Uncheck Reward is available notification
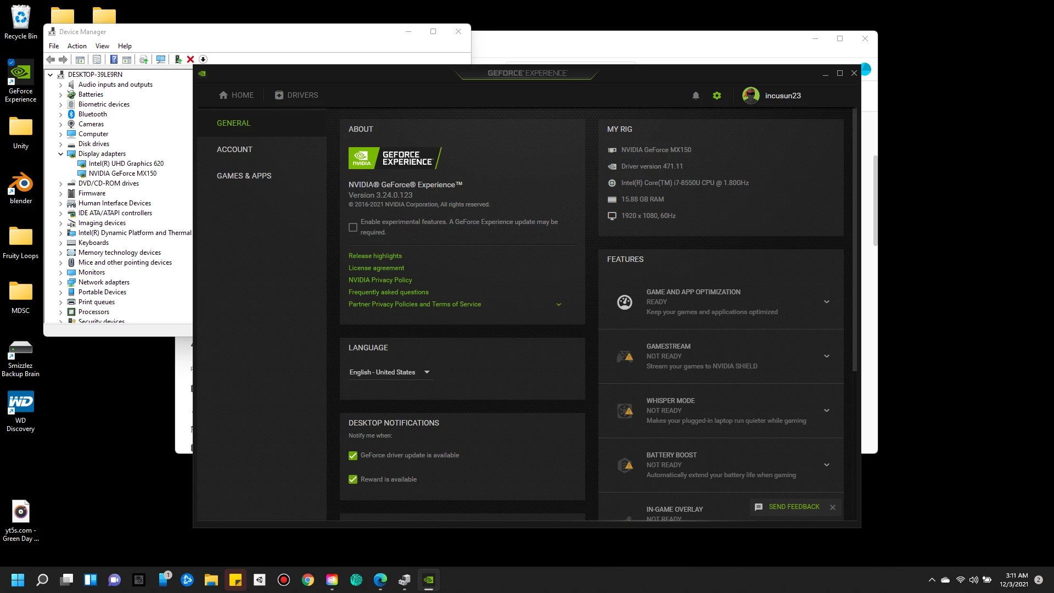 coord(353,479)
